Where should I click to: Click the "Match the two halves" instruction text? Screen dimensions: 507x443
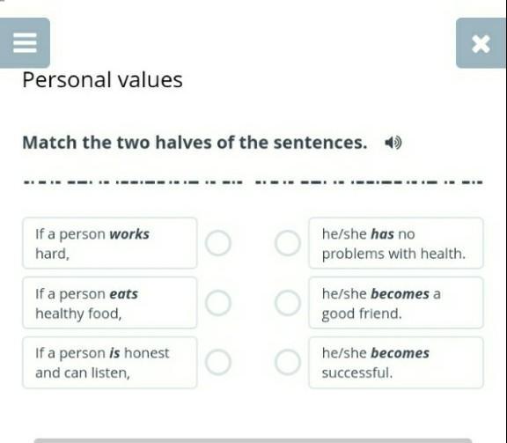pyautogui.click(x=195, y=143)
